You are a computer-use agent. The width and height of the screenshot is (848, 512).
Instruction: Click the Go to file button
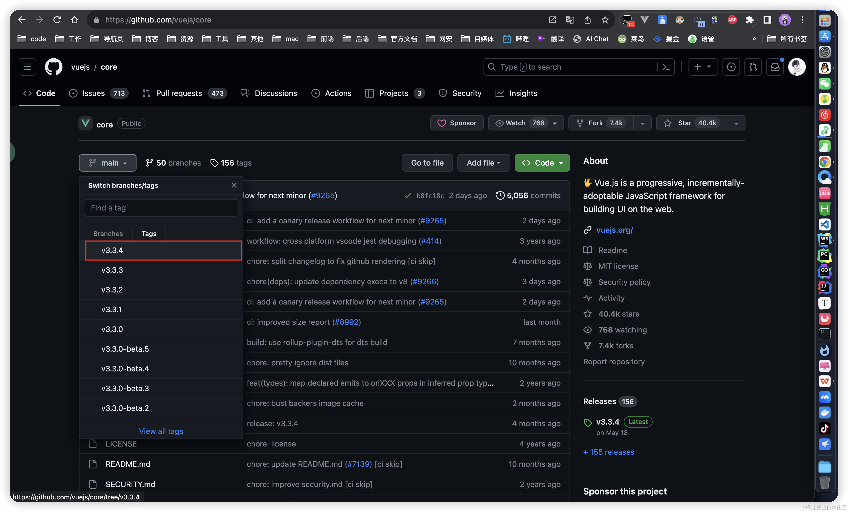coord(427,163)
